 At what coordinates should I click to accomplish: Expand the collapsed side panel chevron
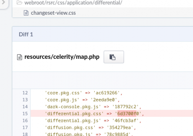click(x=3, y=2)
